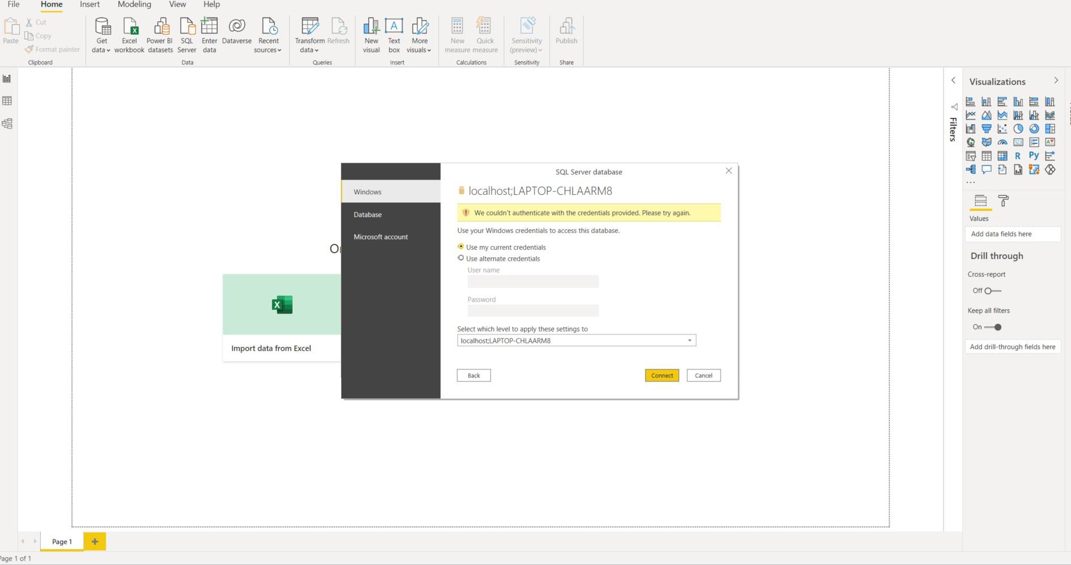Open the Get data dropdown
The width and height of the screenshot is (1071, 565).
101,35
